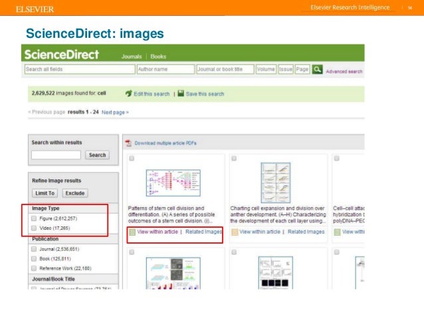Image resolution: width=424 pixels, height=318 pixels.
Task: Open thumbnail below stem cell division result
Action: pos(173,273)
